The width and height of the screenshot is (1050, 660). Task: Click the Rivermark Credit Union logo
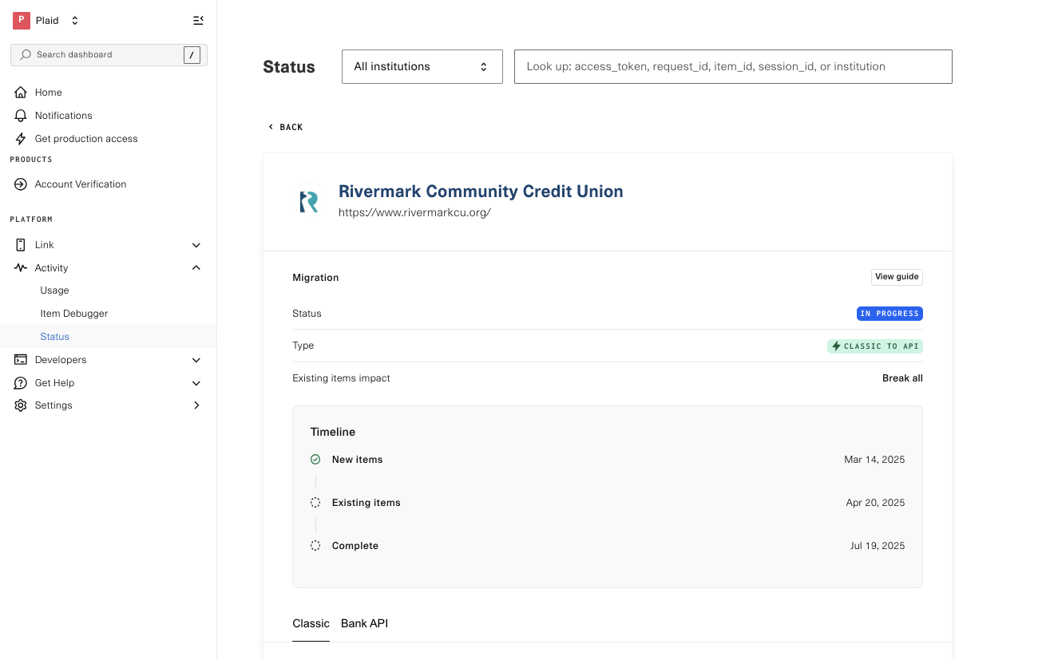(x=308, y=201)
